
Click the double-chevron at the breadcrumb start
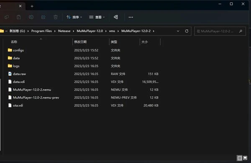(x=6, y=31)
